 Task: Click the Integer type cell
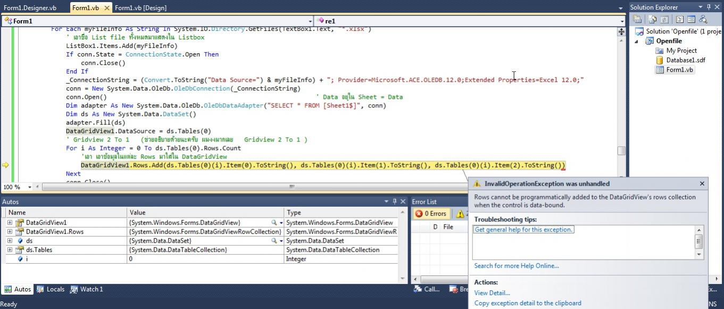pyautogui.click(x=342, y=258)
